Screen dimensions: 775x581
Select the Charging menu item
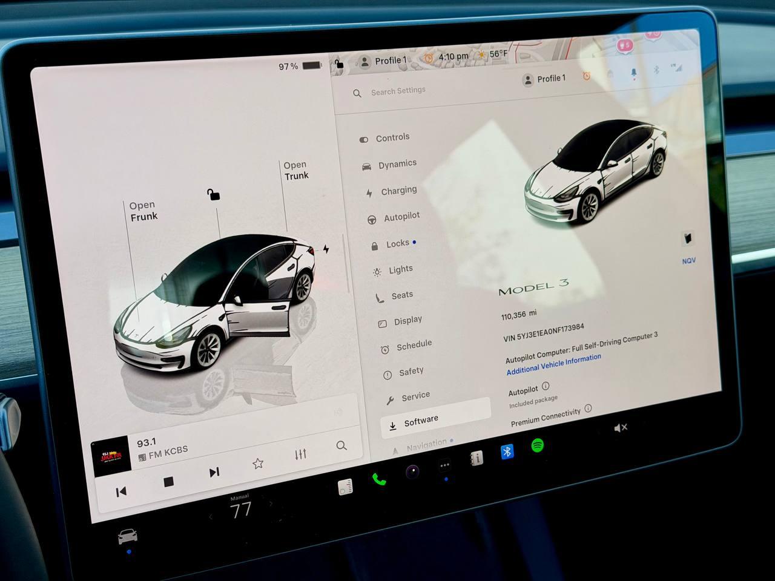click(x=398, y=191)
